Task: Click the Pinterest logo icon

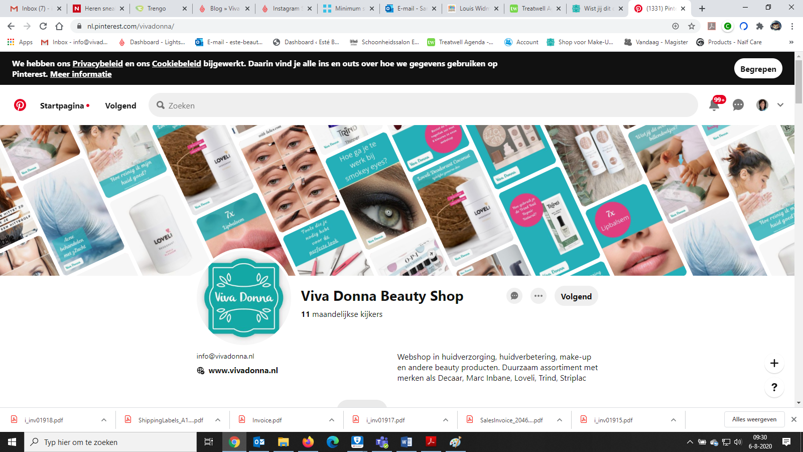Action: point(20,105)
